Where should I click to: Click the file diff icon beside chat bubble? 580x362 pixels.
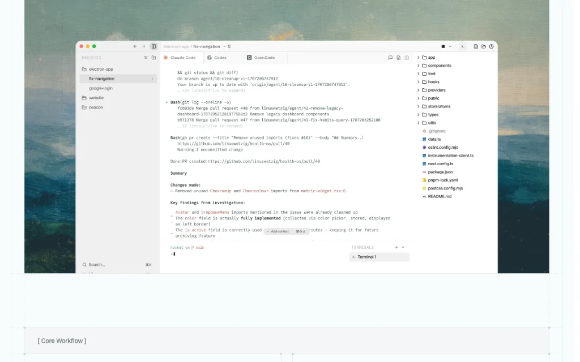[398, 58]
